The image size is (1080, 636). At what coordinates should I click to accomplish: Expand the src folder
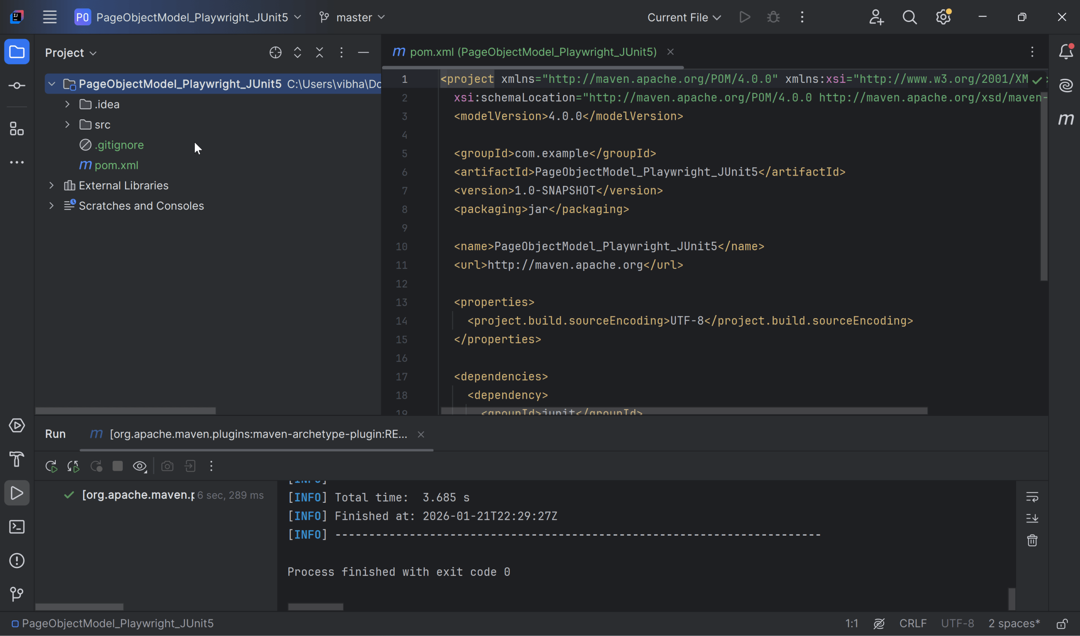(67, 125)
